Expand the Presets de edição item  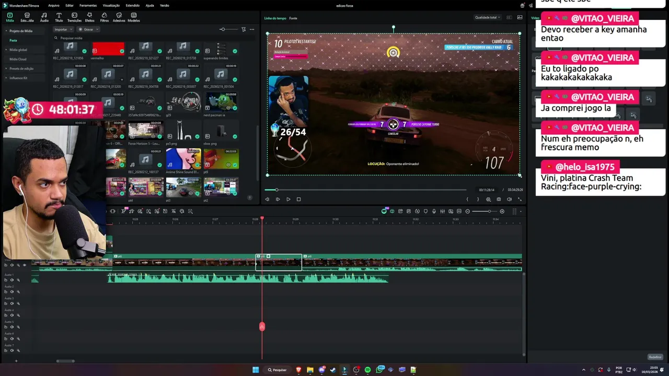click(6, 68)
